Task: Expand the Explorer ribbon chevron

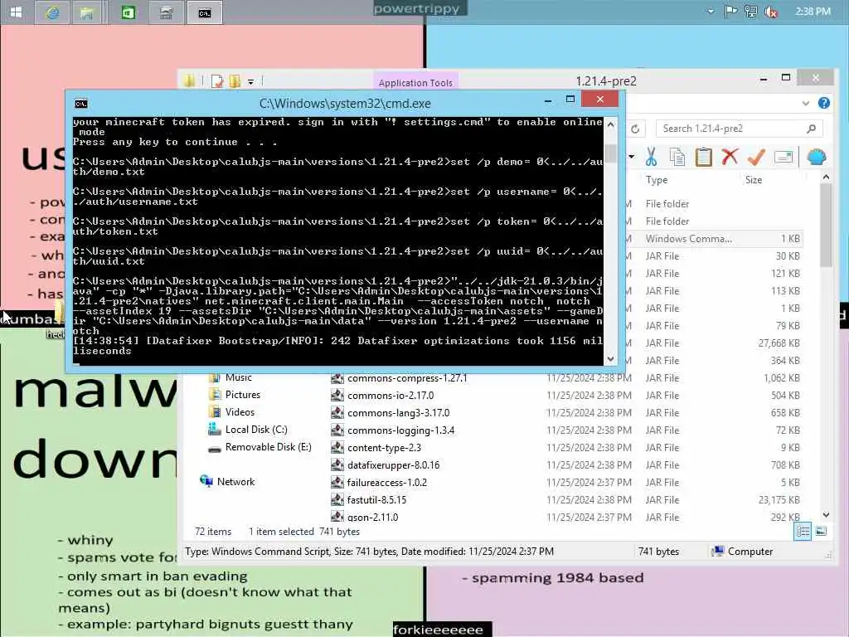Action: point(806,103)
